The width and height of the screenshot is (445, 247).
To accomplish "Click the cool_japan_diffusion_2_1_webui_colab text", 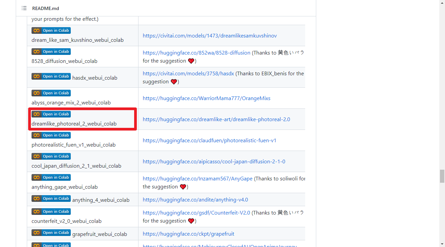I will tap(76, 166).
